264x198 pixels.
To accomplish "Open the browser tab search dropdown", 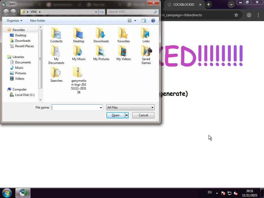I will click(x=231, y=5).
